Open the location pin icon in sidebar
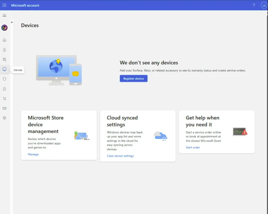This screenshot has height=214, width=268. (4, 118)
